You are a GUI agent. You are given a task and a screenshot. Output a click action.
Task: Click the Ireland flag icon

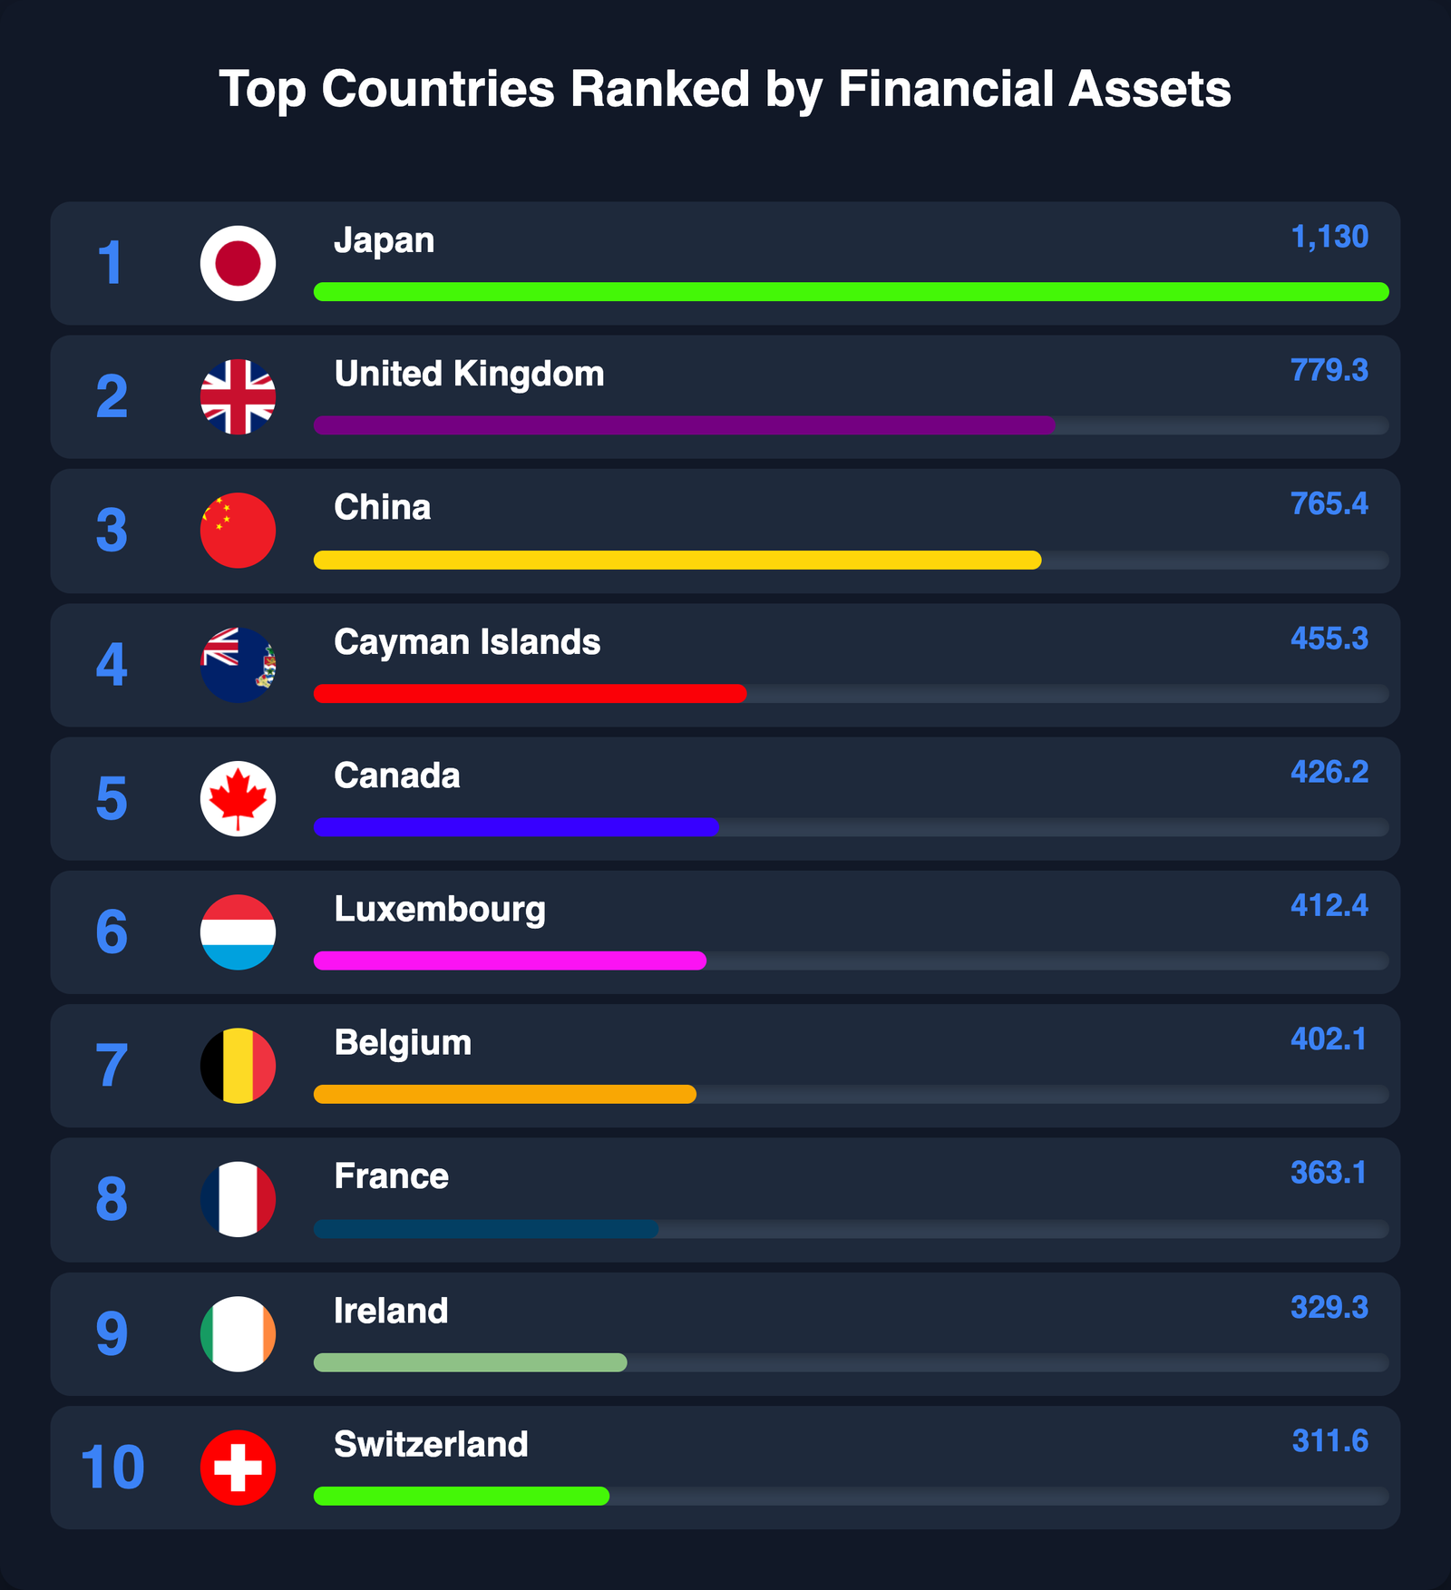point(238,1333)
